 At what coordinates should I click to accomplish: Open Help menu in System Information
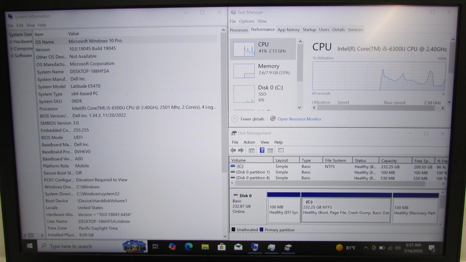point(42,25)
